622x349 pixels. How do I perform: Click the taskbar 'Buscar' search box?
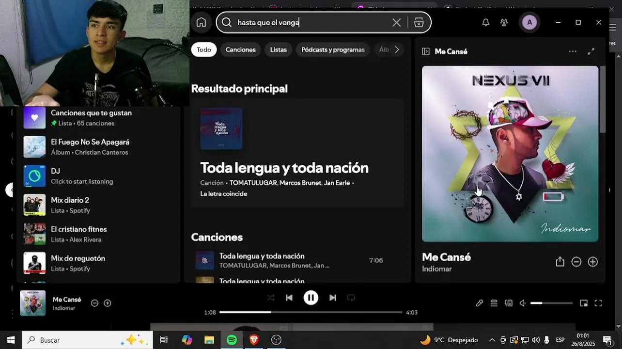pyautogui.click(x=88, y=340)
